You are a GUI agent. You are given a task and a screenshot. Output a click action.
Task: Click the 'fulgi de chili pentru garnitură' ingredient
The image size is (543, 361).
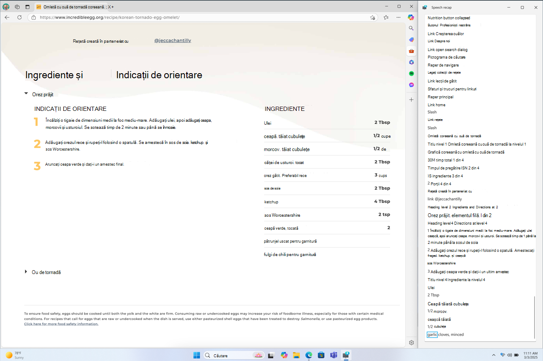[290, 254]
